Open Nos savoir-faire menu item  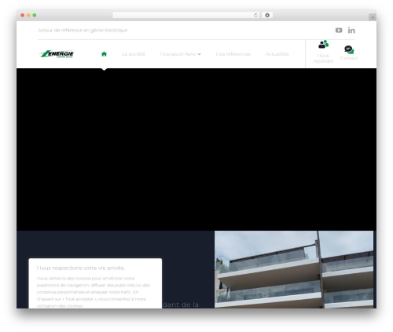pos(178,54)
